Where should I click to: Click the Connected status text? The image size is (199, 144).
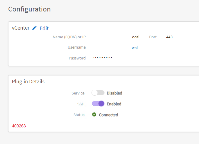108,115
